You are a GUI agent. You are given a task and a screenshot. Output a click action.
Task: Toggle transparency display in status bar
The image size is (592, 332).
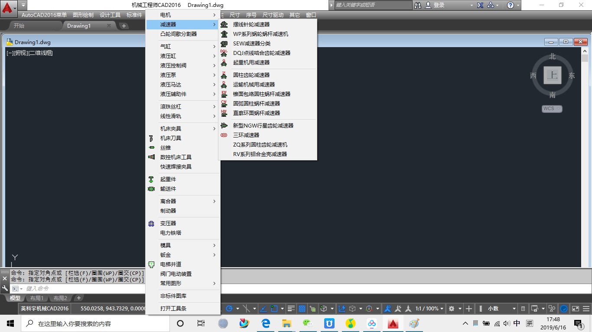click(302, 309)
